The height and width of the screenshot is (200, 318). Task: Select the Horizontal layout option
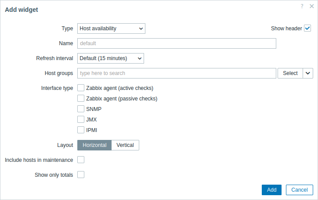pos(94,145)
